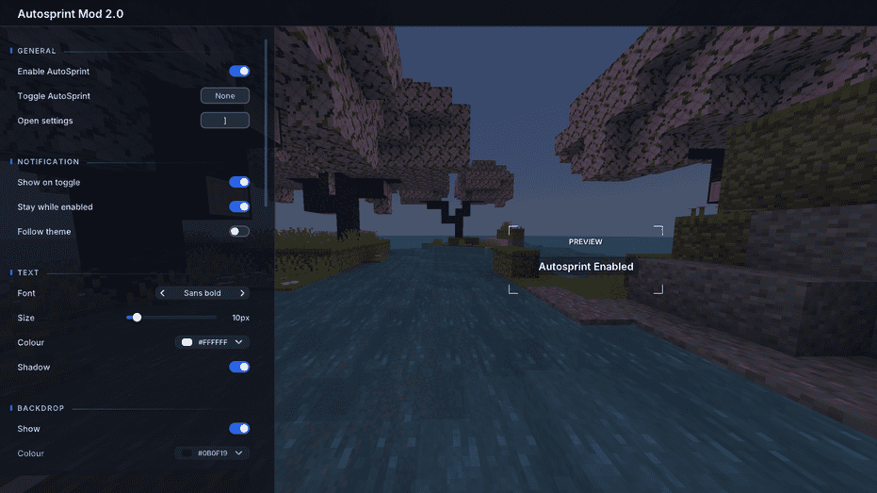Click the Open settings keybind button
877x493 pixels.
[x=225, y=121]
